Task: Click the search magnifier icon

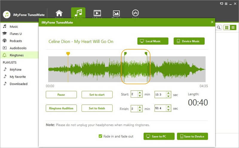Action: pyautogui.click(x=219, y=28)
